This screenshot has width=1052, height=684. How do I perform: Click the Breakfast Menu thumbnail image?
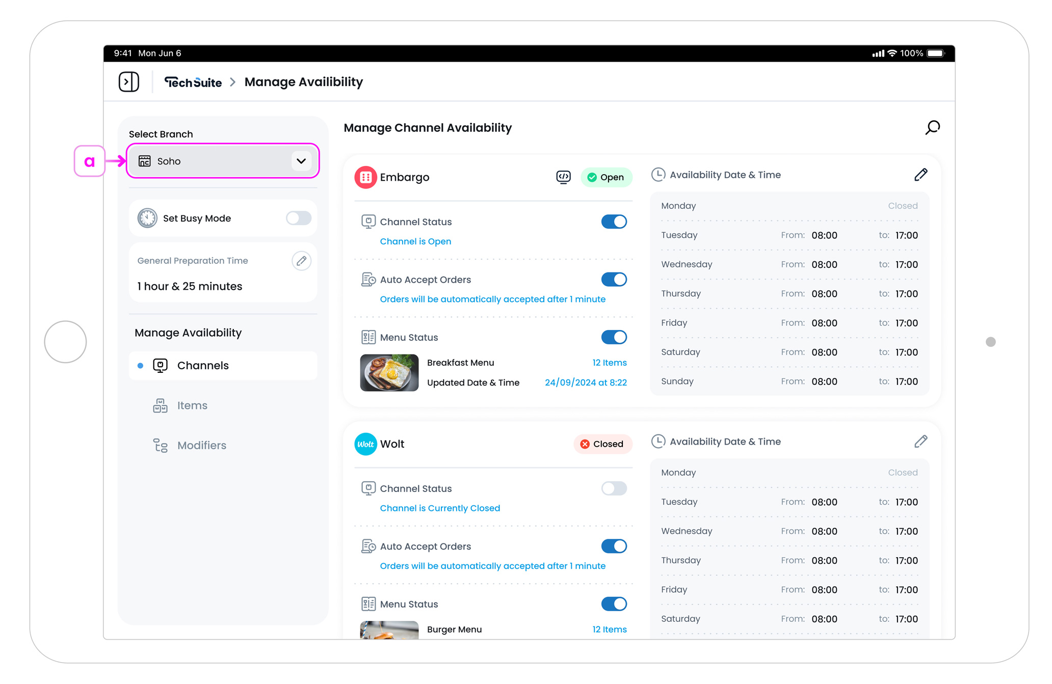coord(389,373)
